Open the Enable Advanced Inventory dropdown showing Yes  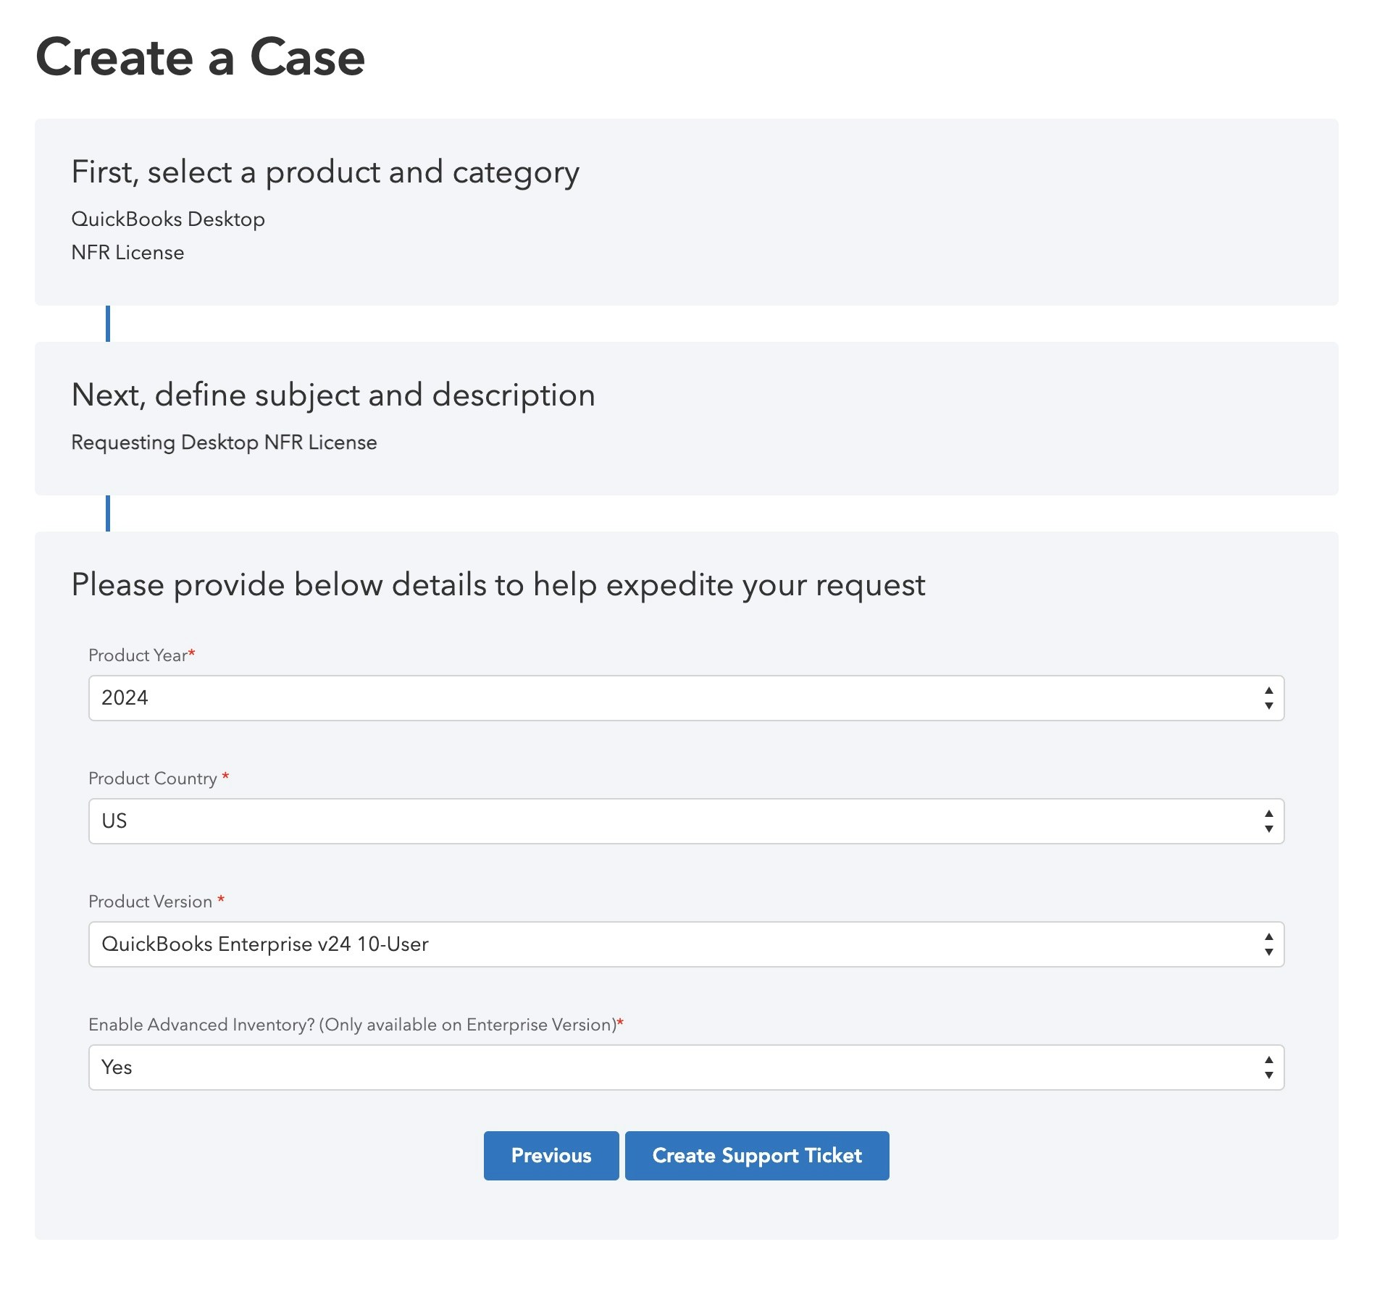685,1067
